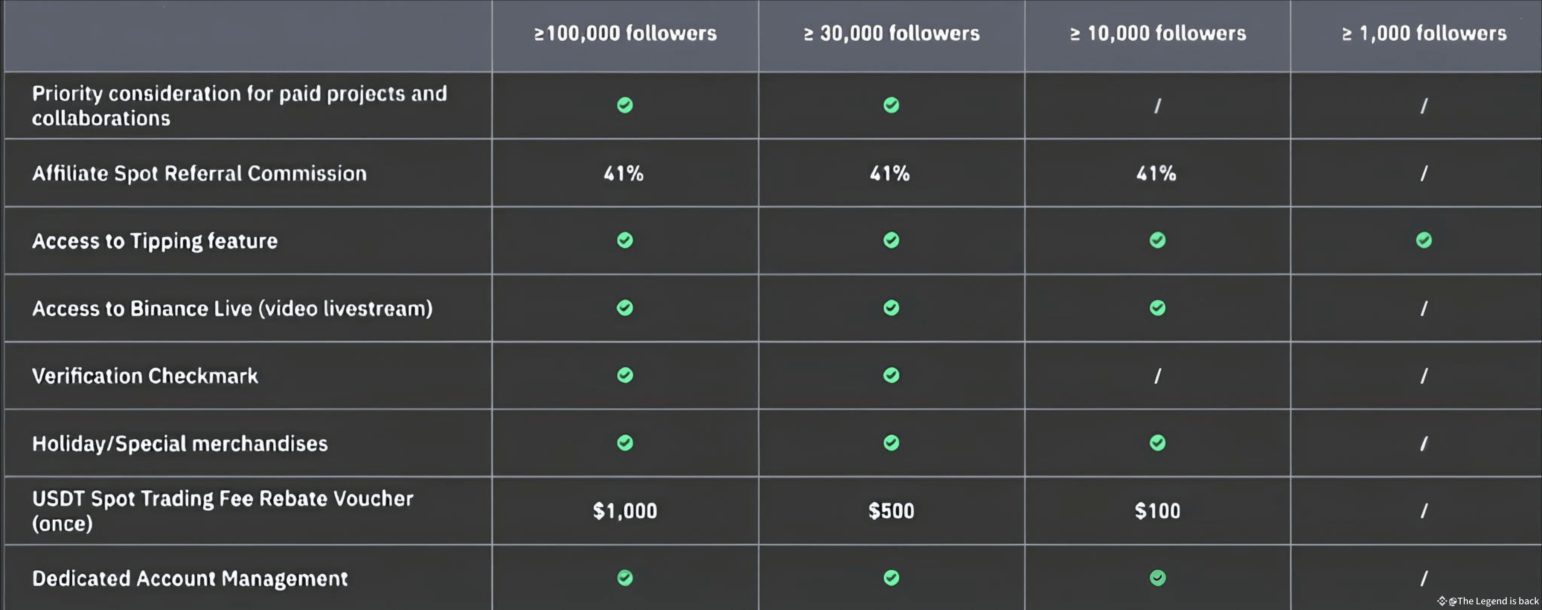This screenshot has height=610, width=1542.
Task: Click the $1,000 rebate voucher value
Action: click(625, 511)
